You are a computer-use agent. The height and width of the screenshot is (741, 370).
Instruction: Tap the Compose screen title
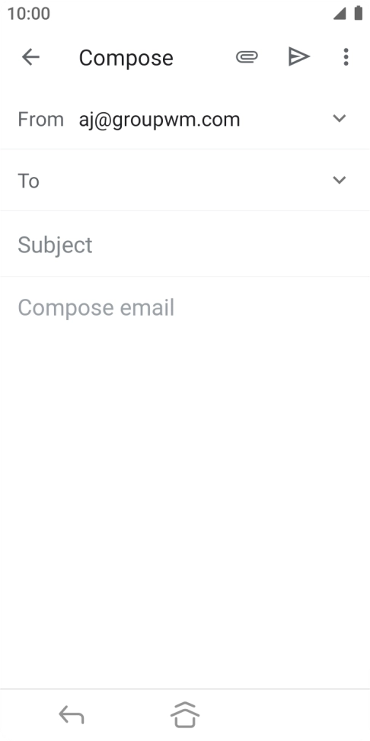click(126, 58)
